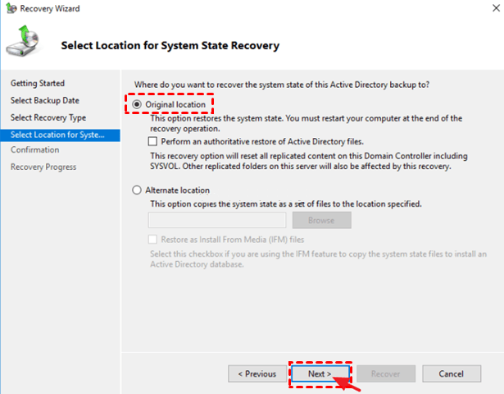Click the Select Location for System State Recovery heading
The width and height of the screenshot is (504, 394).
(x=170, y=45)
